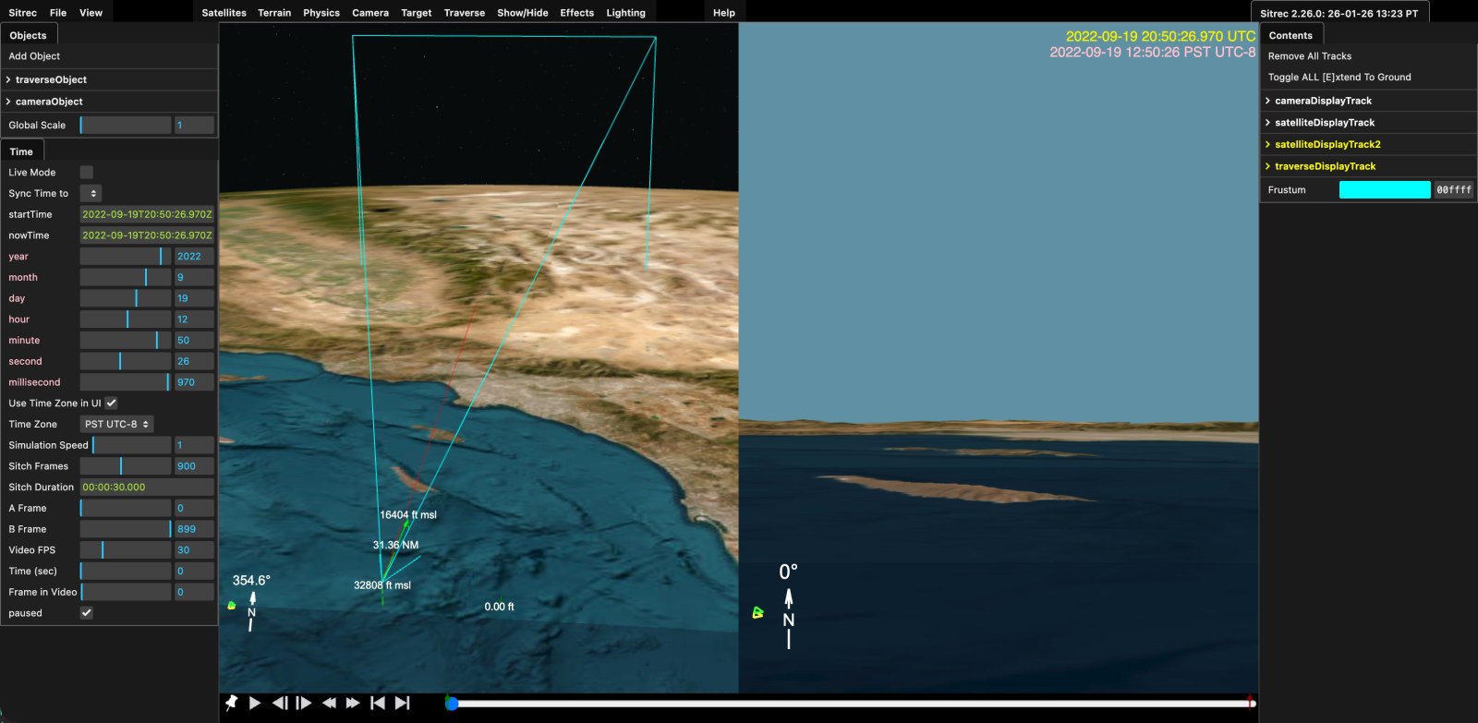Click Add Object

coord(34,56)
